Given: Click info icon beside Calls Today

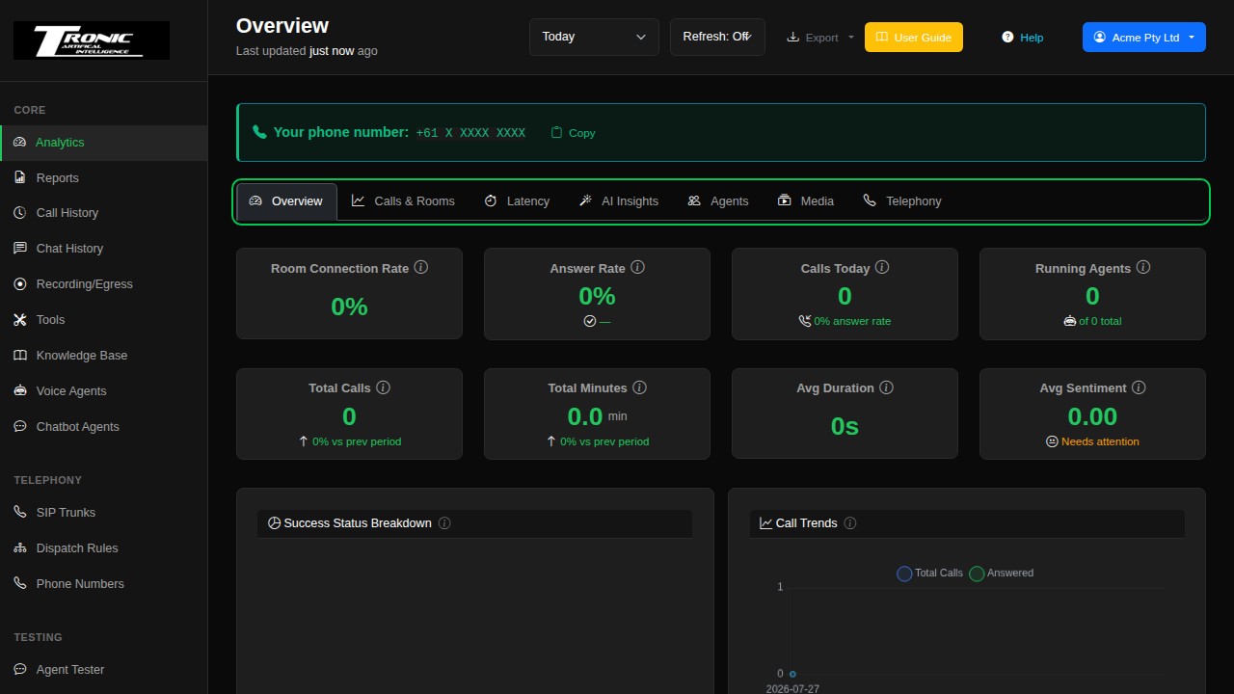Looking at the screenshot, I should pos(882,268).
